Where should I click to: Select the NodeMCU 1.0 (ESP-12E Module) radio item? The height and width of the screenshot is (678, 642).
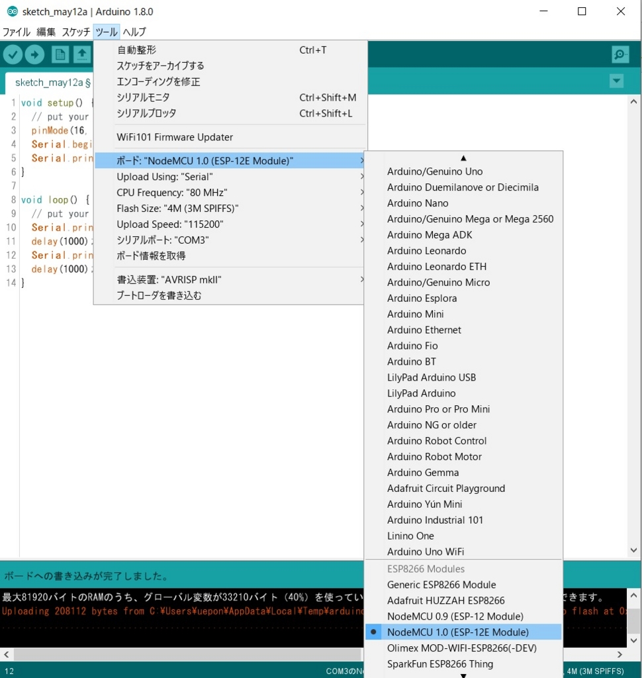[x=463, y=632]
